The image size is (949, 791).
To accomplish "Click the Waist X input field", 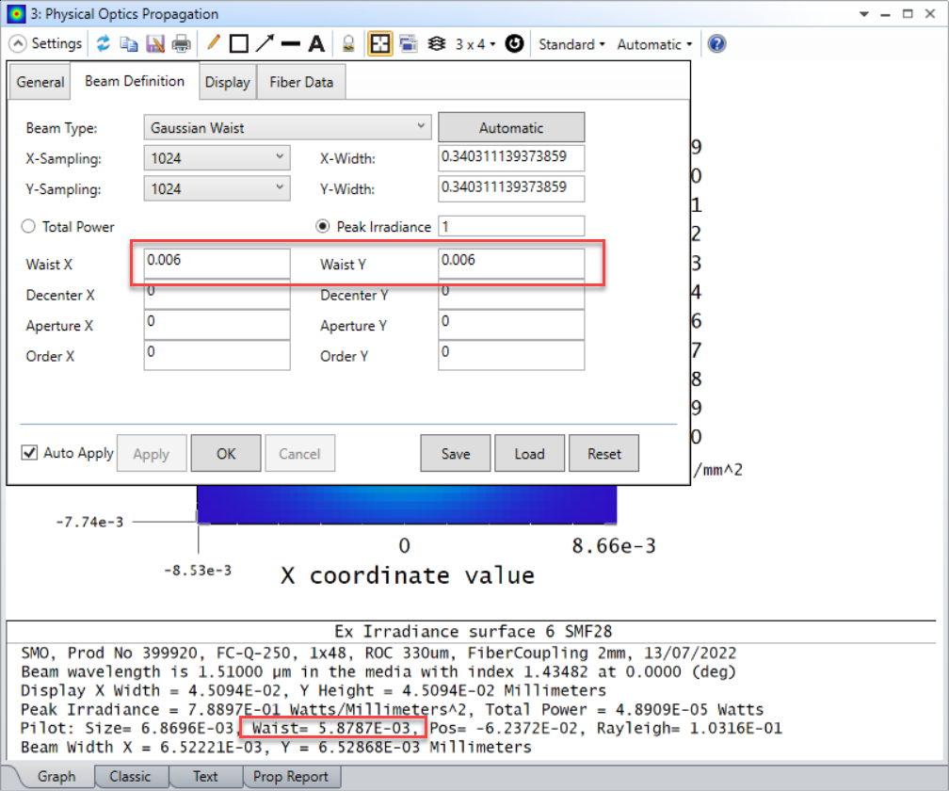I will (217, 264).
